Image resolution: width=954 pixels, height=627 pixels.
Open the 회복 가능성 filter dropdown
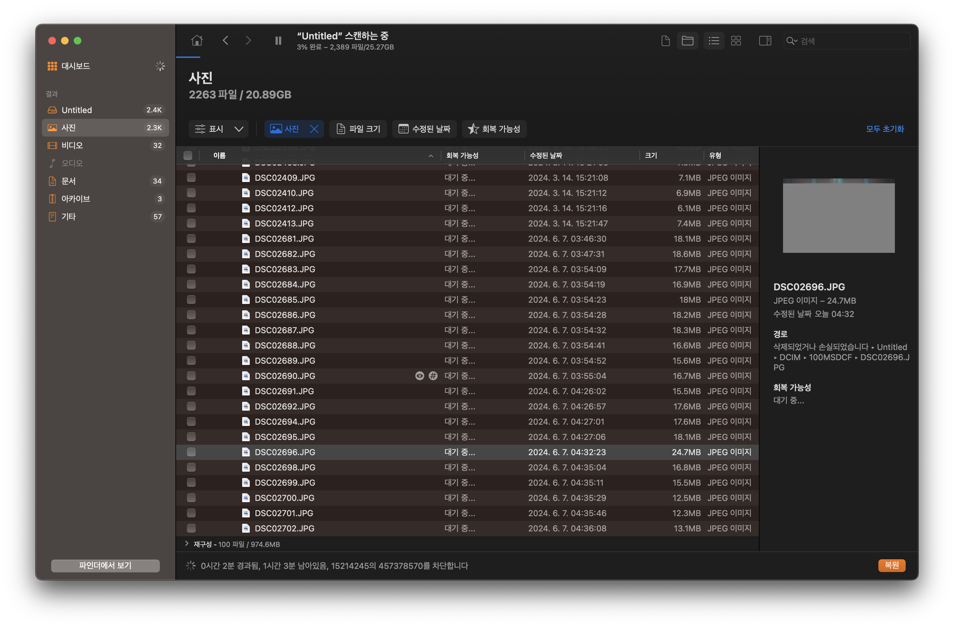(494, 129)
